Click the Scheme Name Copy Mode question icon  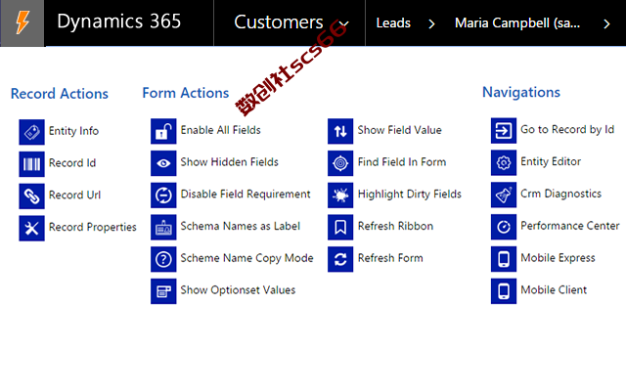163,259
